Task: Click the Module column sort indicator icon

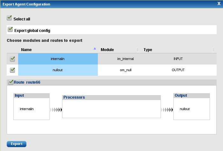Action: [137, 49]
